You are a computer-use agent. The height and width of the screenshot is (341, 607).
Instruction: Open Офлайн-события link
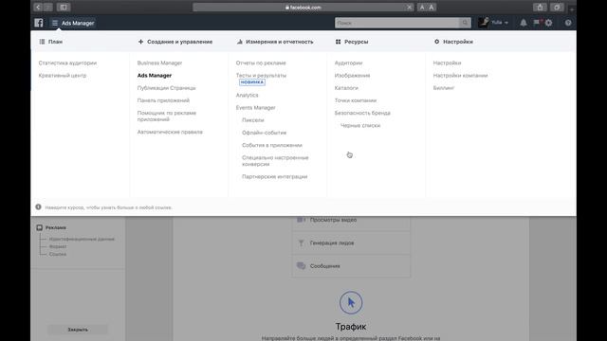(x=264, y=133)
